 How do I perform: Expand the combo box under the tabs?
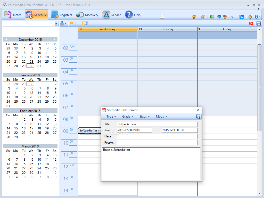[x=56, y=24]
